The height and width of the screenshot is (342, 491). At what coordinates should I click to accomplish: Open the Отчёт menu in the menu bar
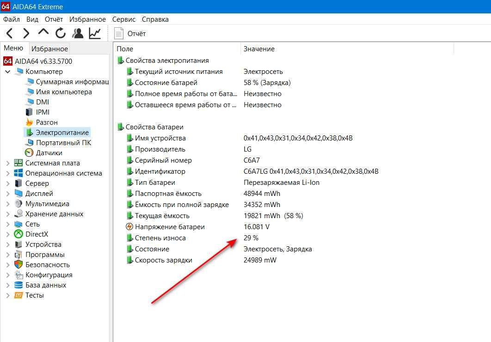[x=54, y=19]
